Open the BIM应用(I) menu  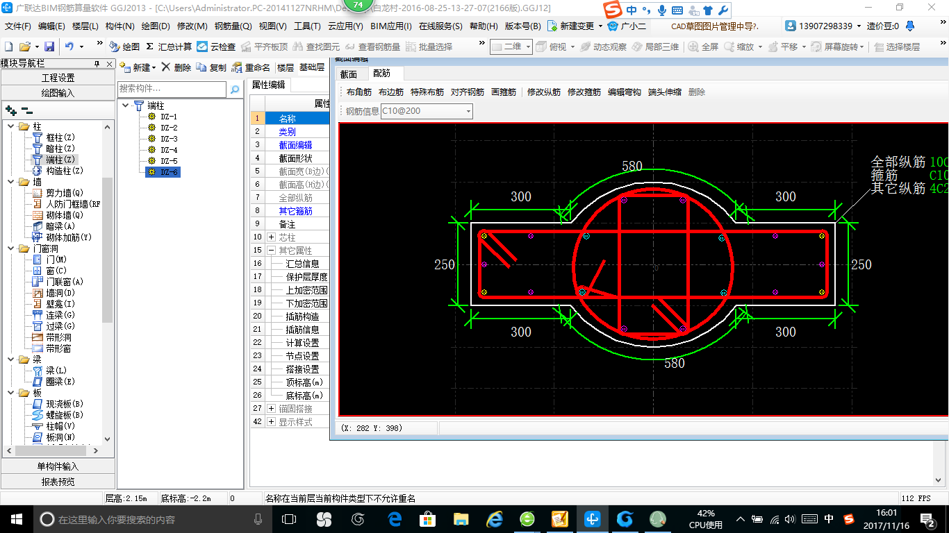pyautogui.click(x=391, y=26)
